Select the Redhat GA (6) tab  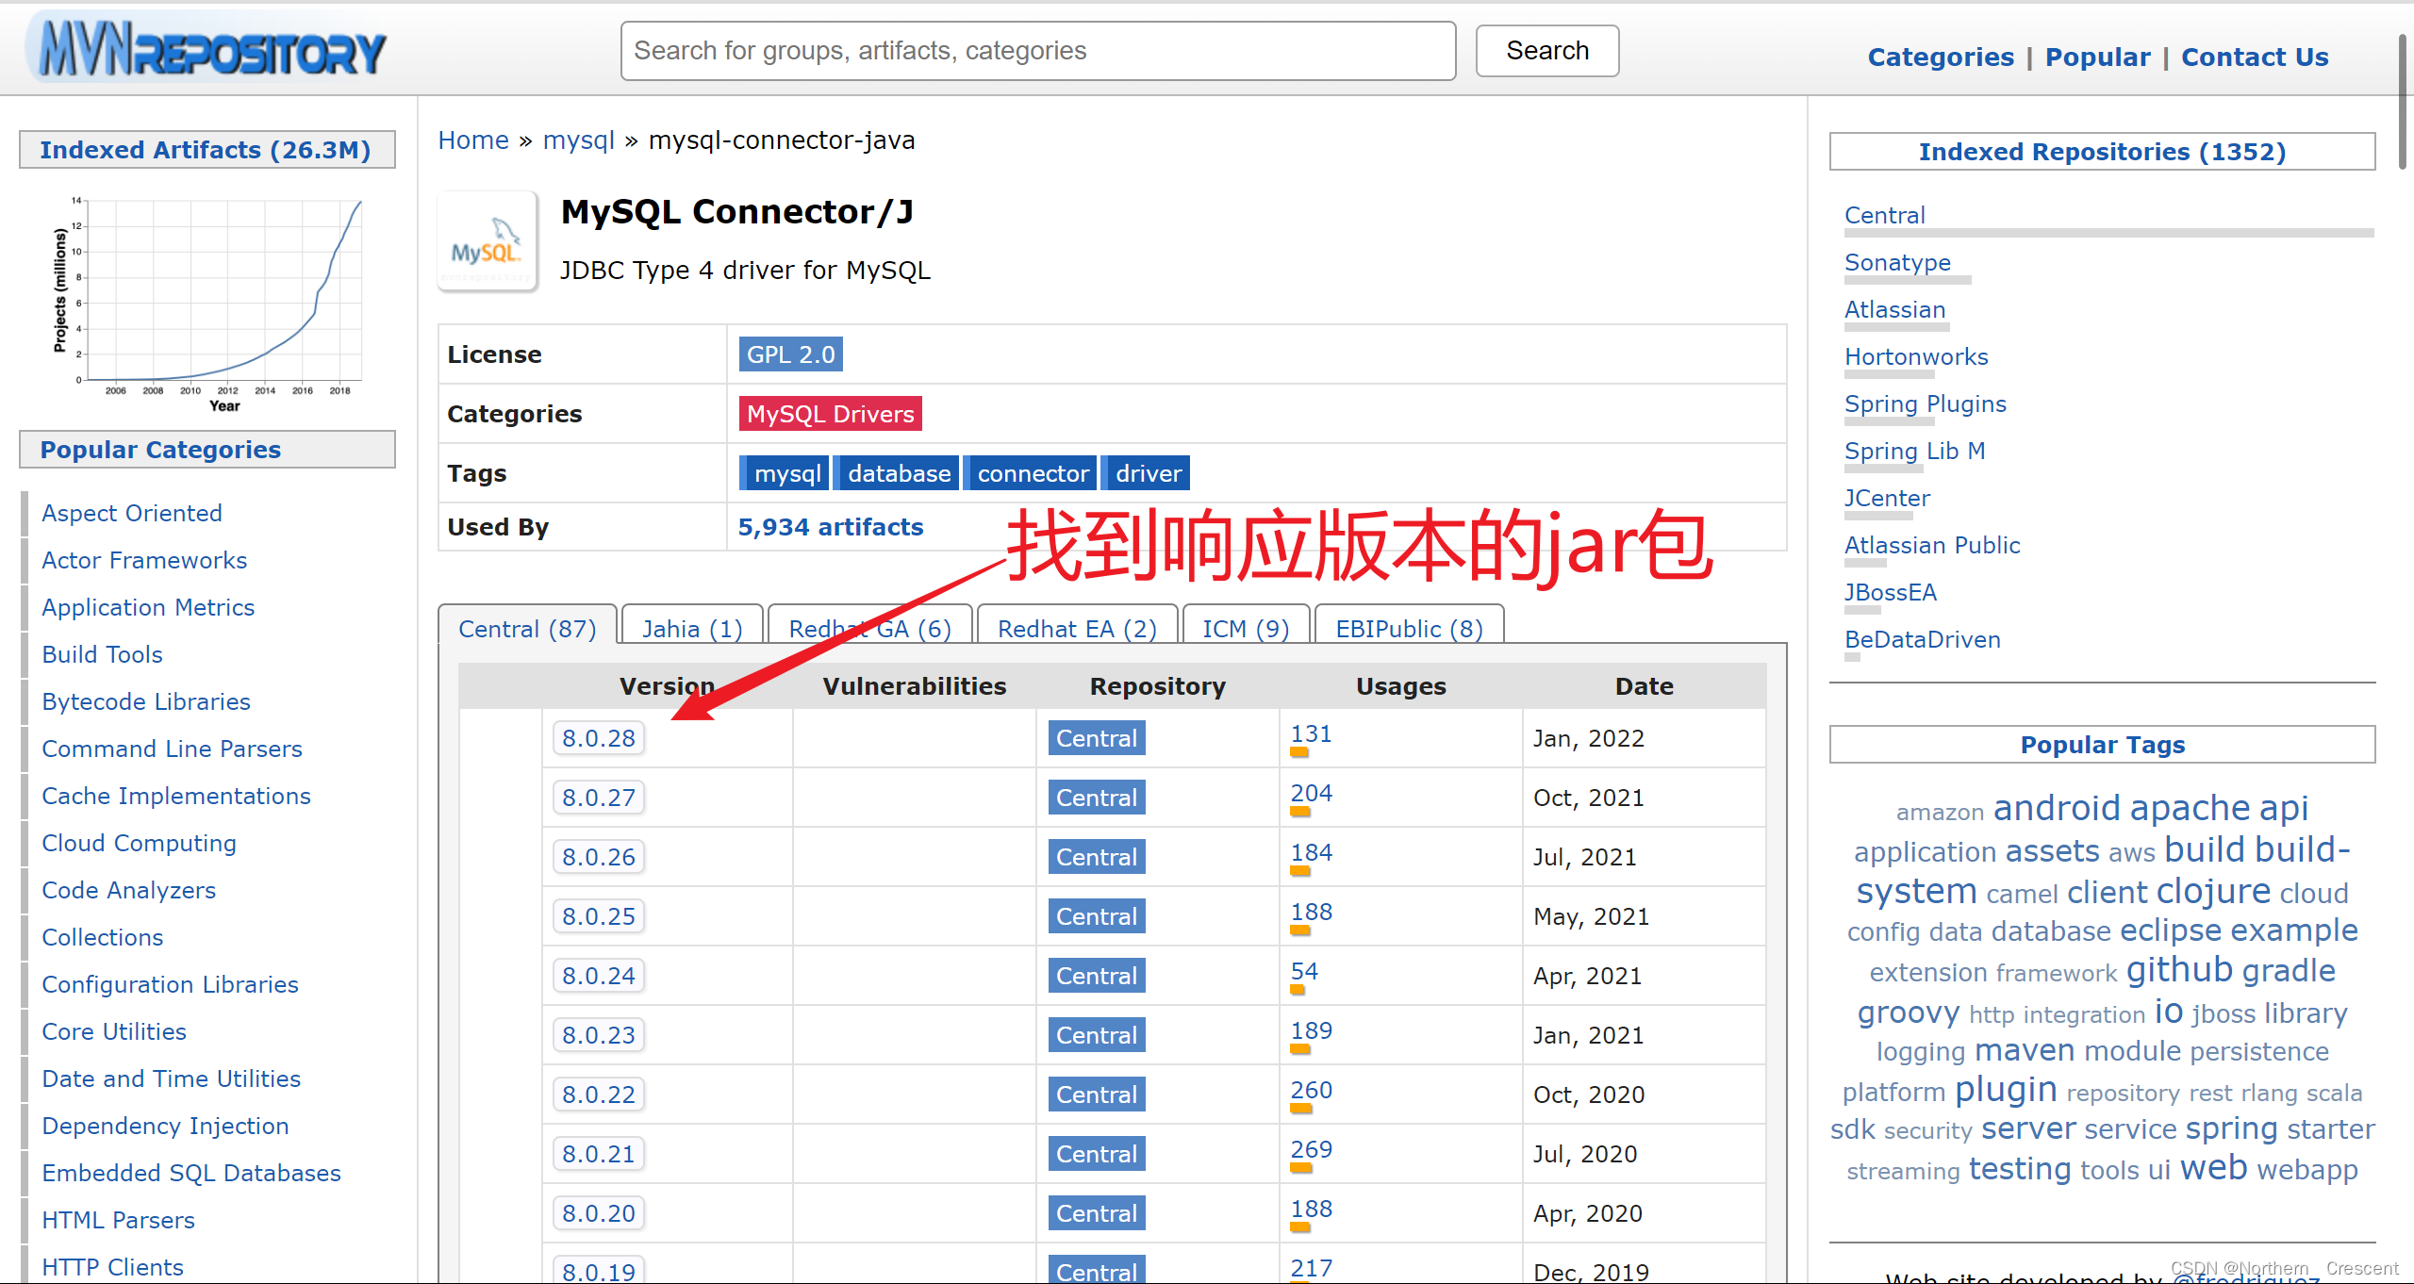870,628
